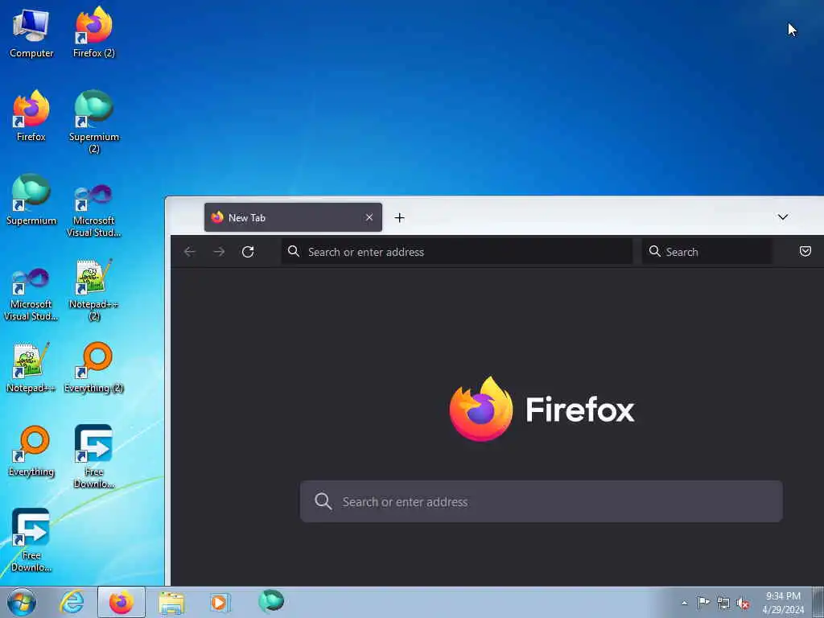Open Windows Explorer from the taskbar
The width and height of the screenshot is (824, 618).
pyautogui.click(x=172, y=602)
